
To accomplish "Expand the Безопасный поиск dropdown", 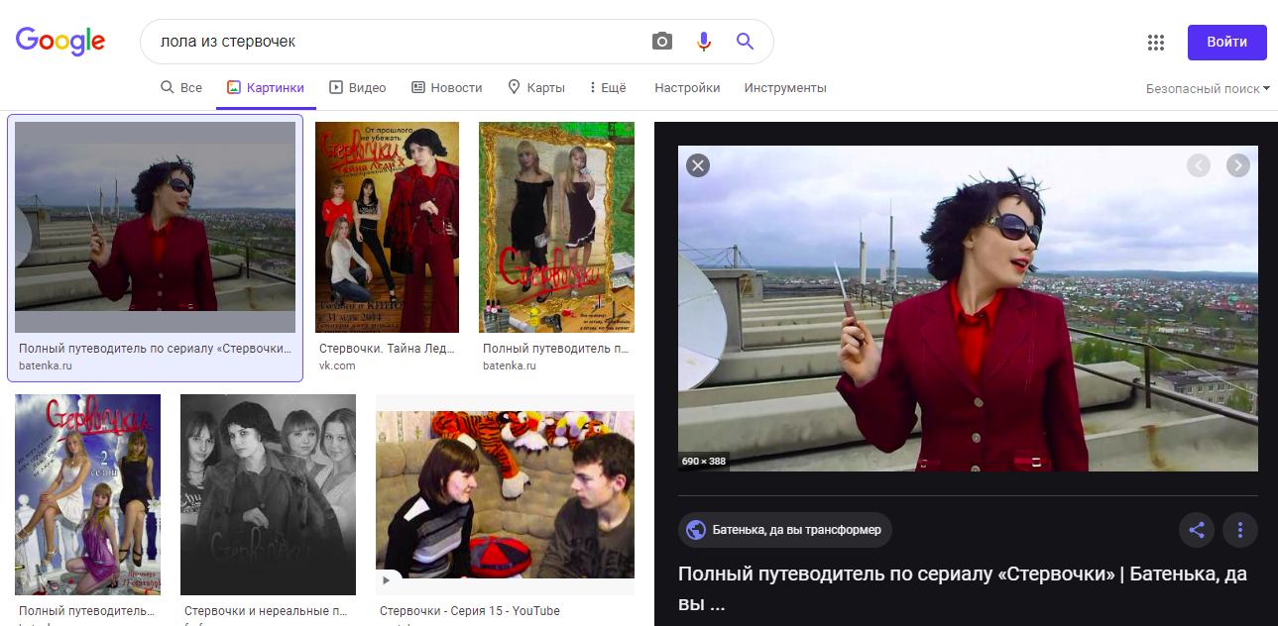I will [x=1208, y=89].
